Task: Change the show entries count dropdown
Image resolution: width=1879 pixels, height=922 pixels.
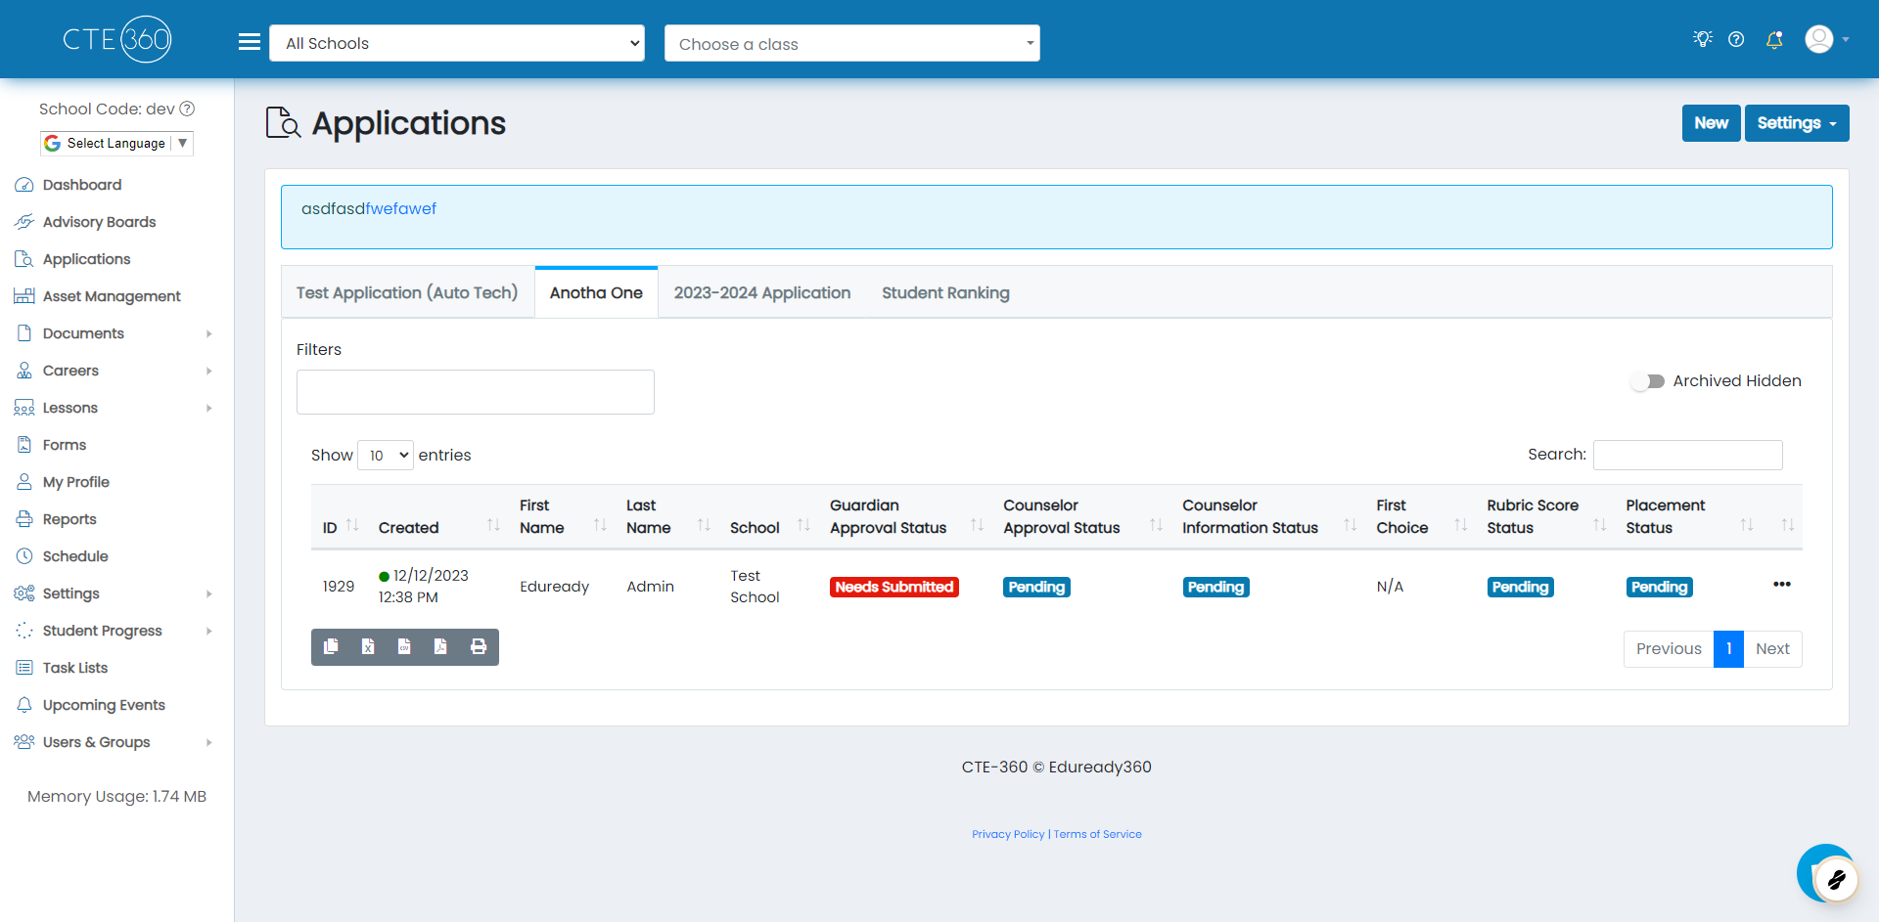Action: (x=386, y=455)
